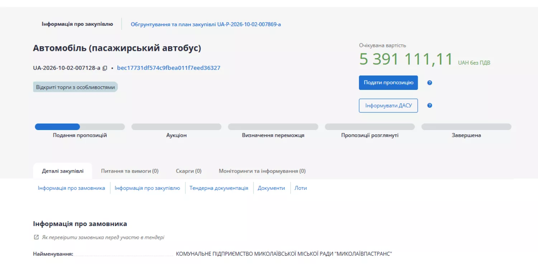Click the Інформувати ДАСУ button
This screenshot has height=264, width=538.
(388, 106)
